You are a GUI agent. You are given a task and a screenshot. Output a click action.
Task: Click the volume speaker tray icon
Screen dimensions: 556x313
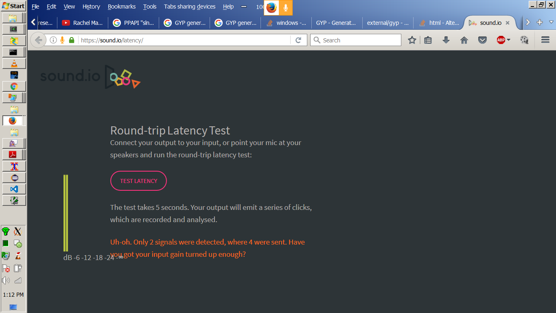click(6, 280)
